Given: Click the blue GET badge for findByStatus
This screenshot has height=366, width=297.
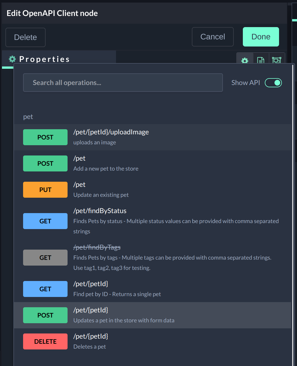Looking at the screenshot, I should point(45,221).
